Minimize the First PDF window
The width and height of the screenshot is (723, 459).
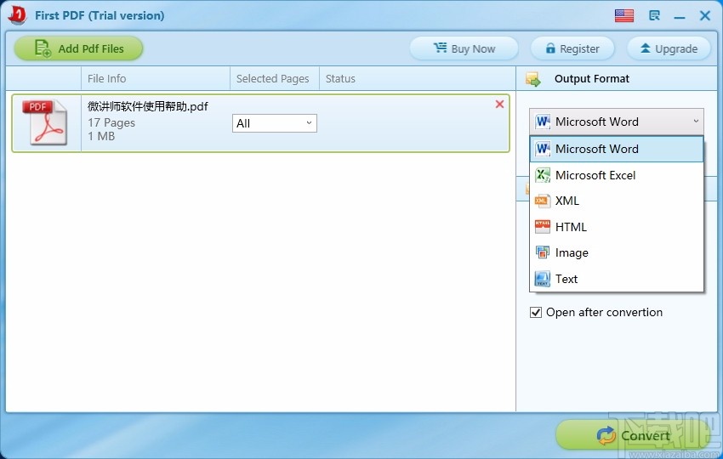[680, 16]
